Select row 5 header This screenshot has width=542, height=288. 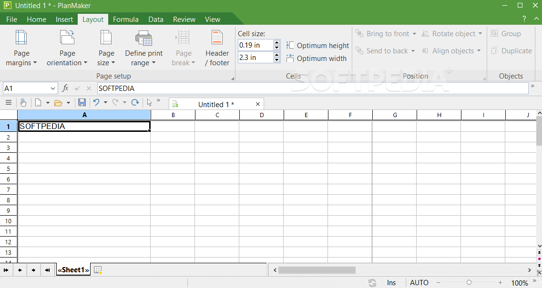pos(8,169)
